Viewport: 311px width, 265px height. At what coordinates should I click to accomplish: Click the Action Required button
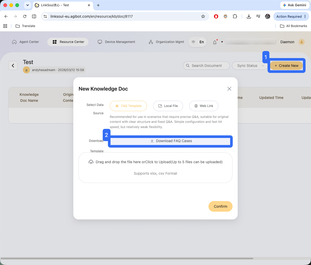[291, 16]
